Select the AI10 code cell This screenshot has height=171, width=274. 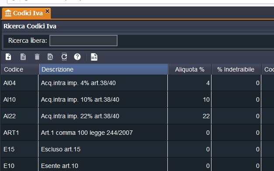coord(19,99)
